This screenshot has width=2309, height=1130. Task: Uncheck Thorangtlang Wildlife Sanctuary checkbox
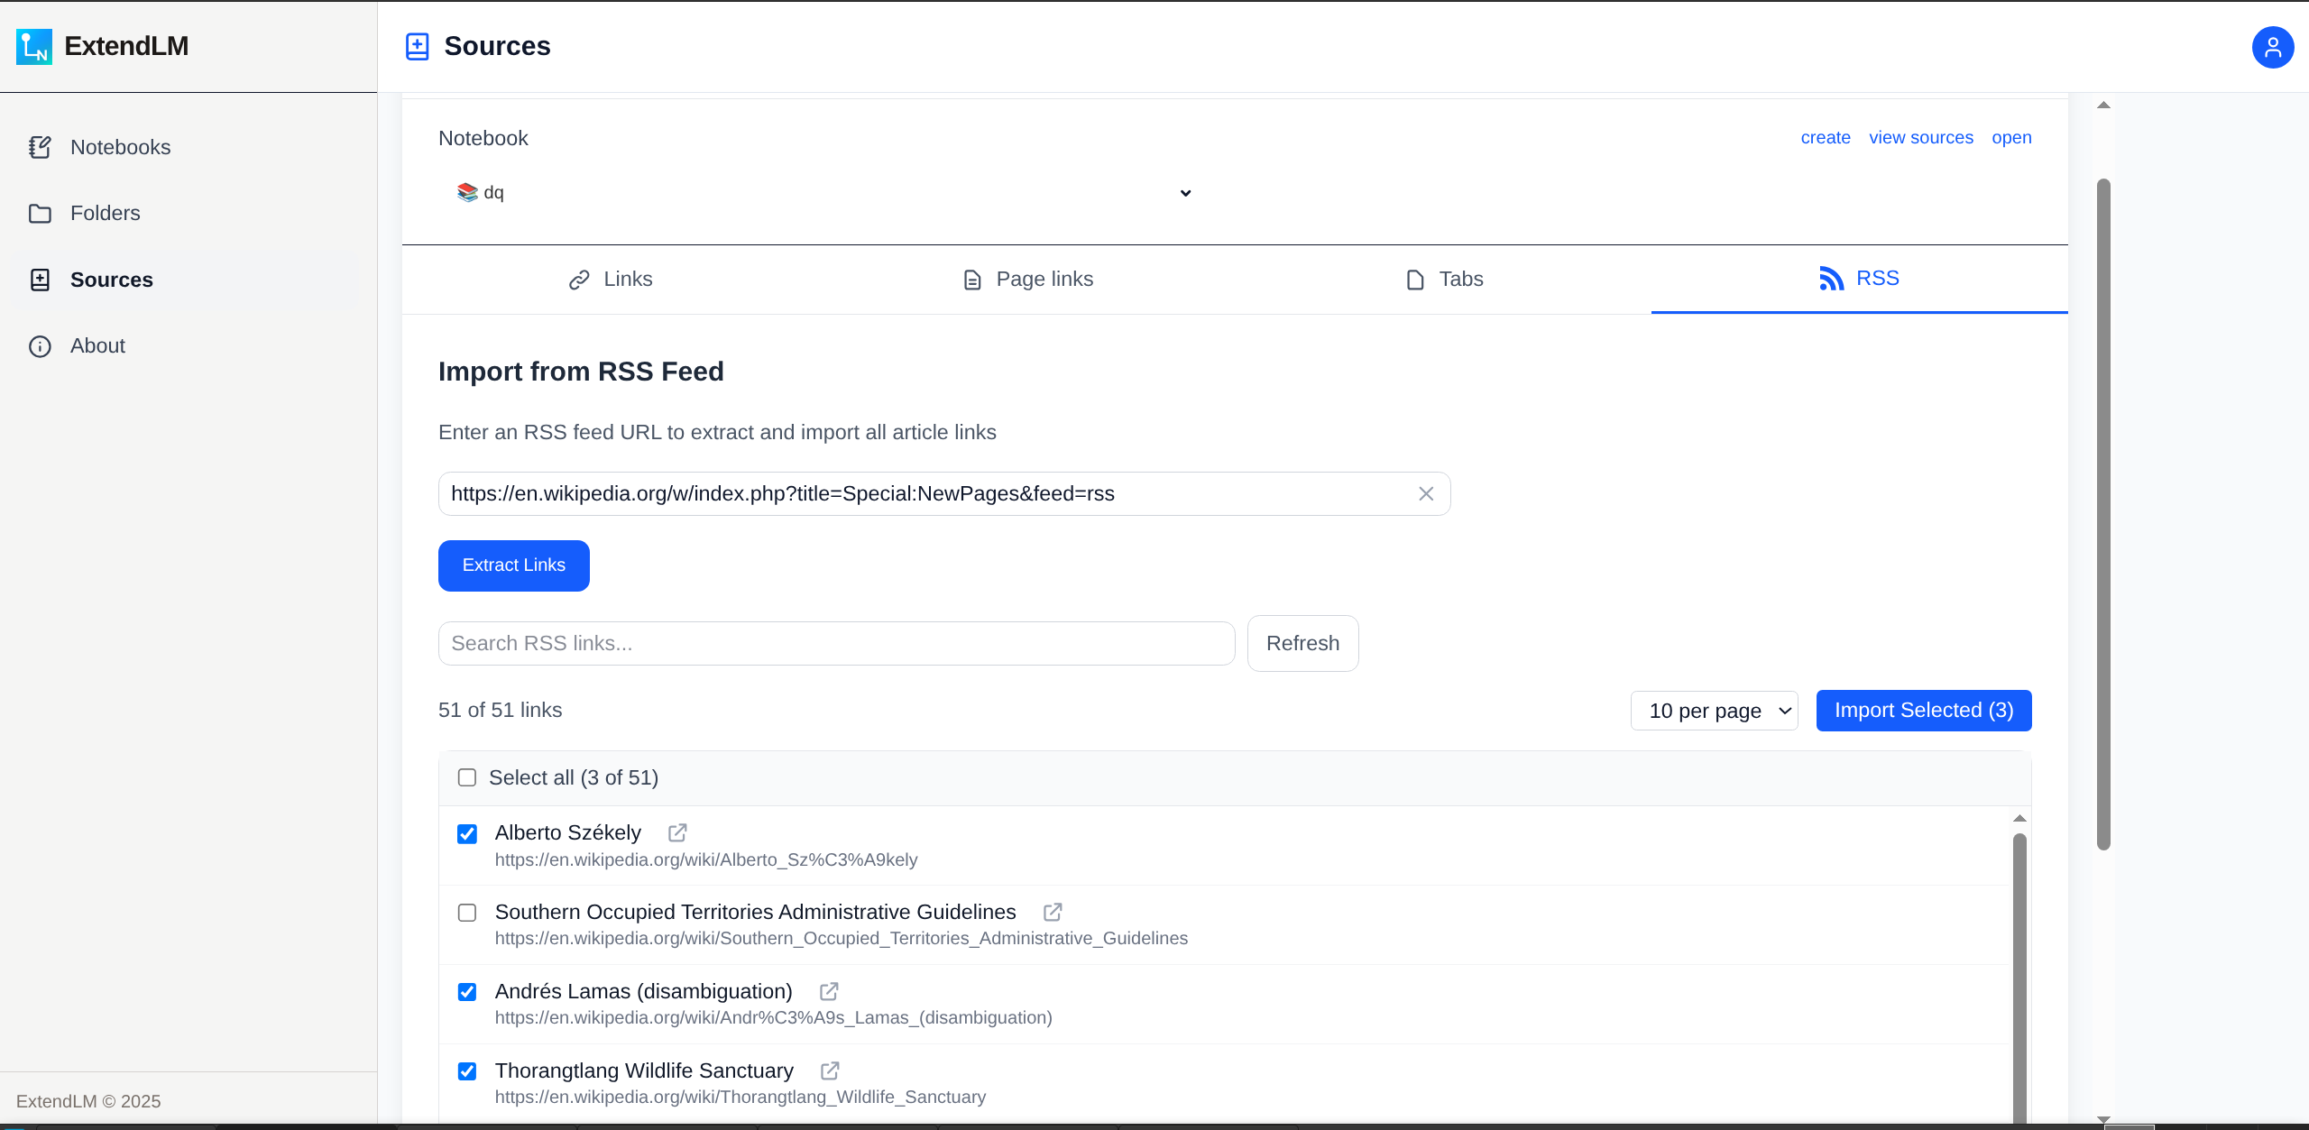click(x=467, y=1071)
